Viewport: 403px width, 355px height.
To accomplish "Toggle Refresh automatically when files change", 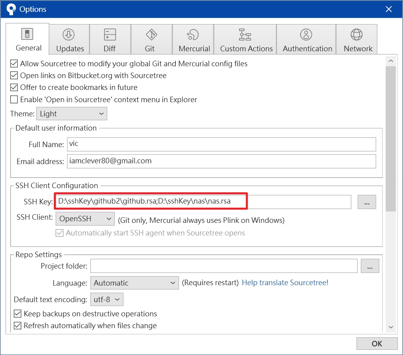I will pos(17,326).
